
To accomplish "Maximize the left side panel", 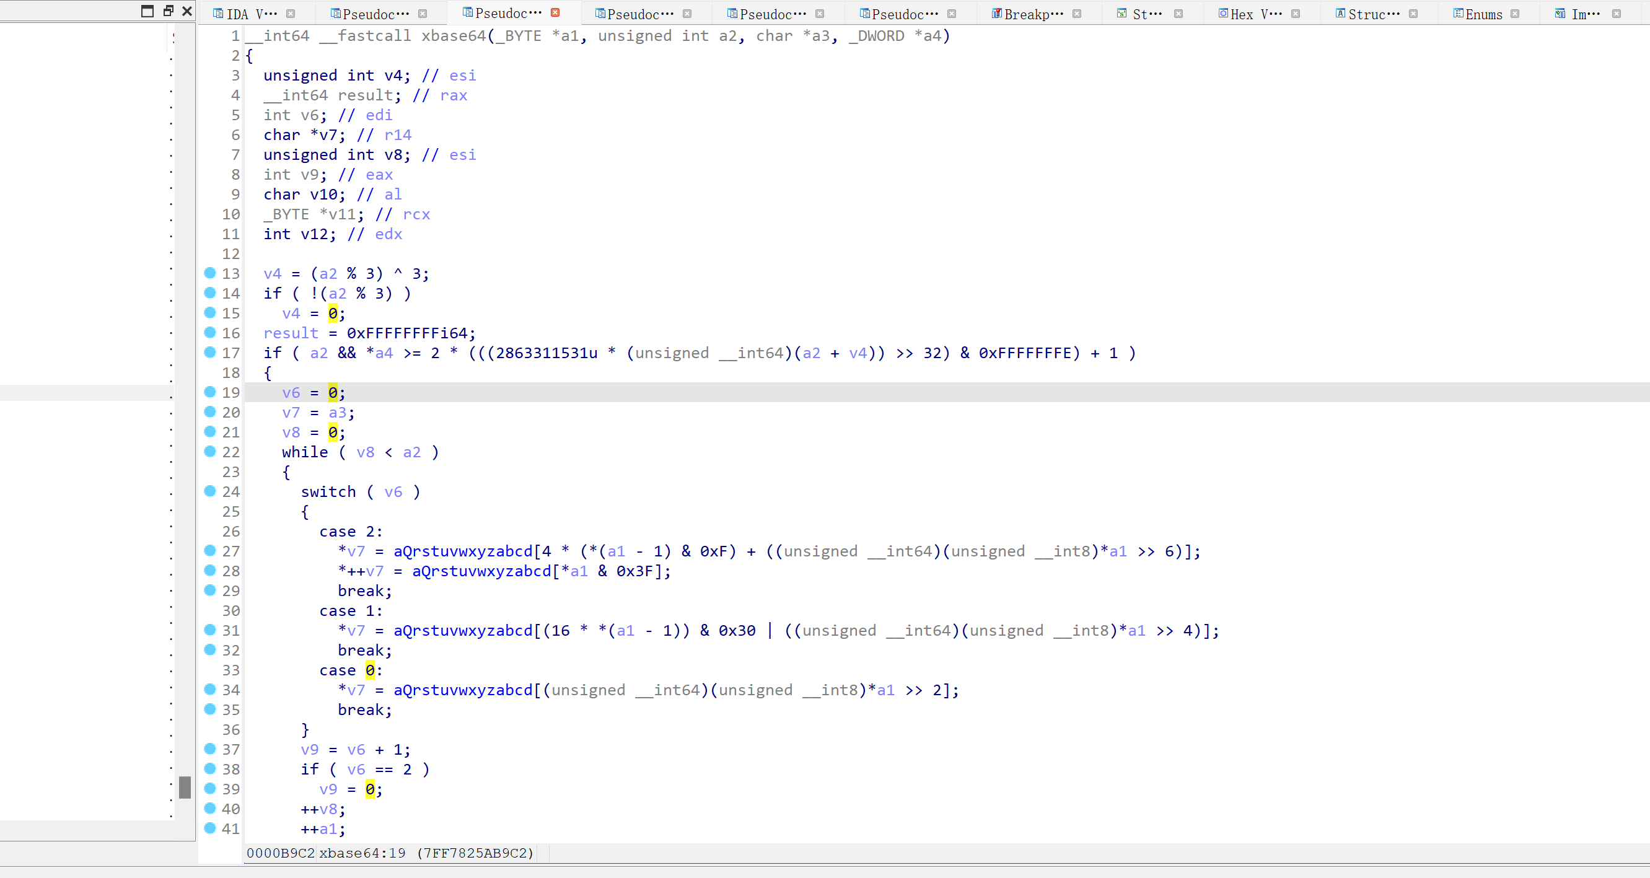I will pos(147,11).
